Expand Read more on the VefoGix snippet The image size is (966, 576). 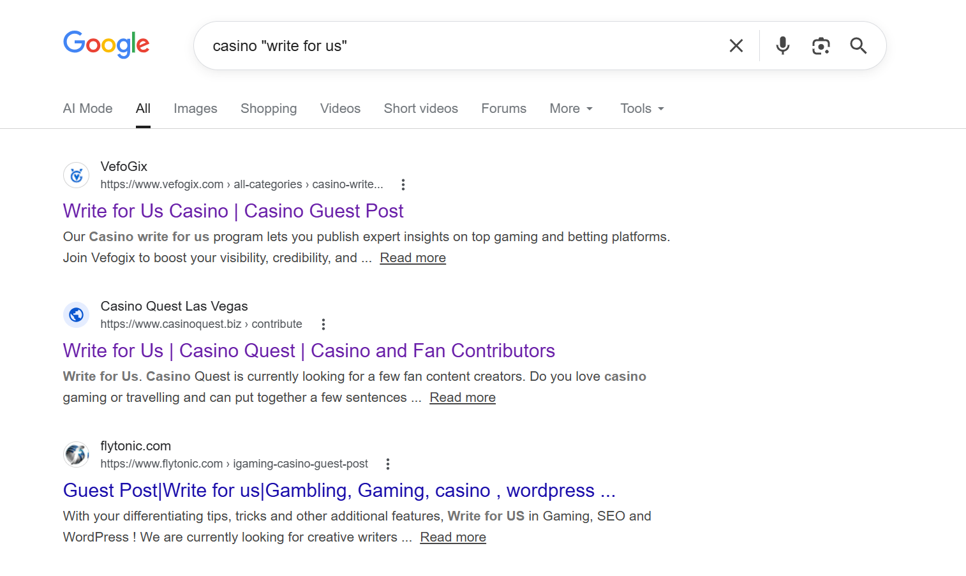(412, 257)
